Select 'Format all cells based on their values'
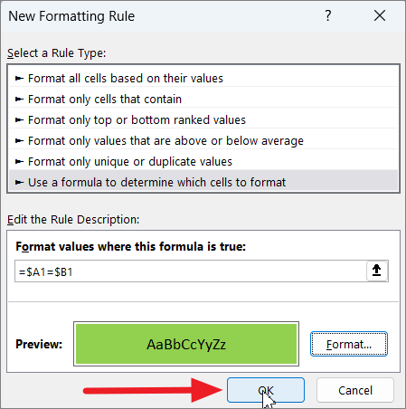The width and height of the screenshot is (406, 409). (x=203, y=79)
